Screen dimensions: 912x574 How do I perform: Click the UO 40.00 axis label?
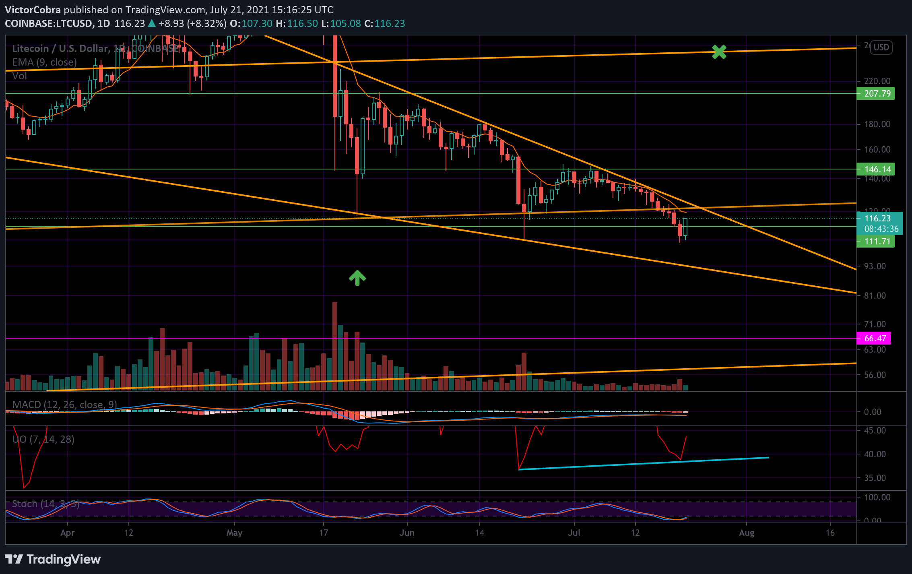tap(875, 454)
